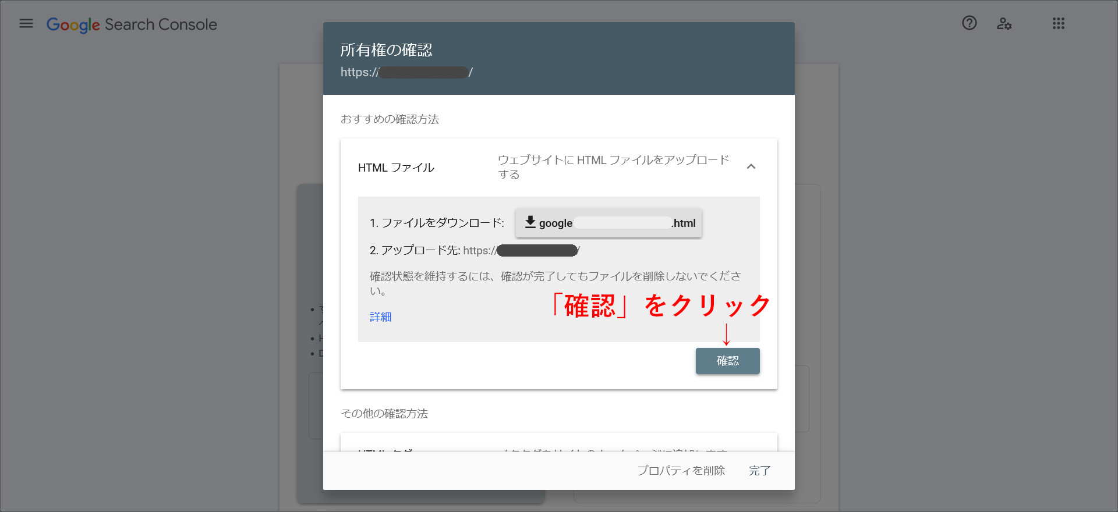Open the help question-mark icon
Viewport: 1118px width, 512px height.
pos(970,23)
